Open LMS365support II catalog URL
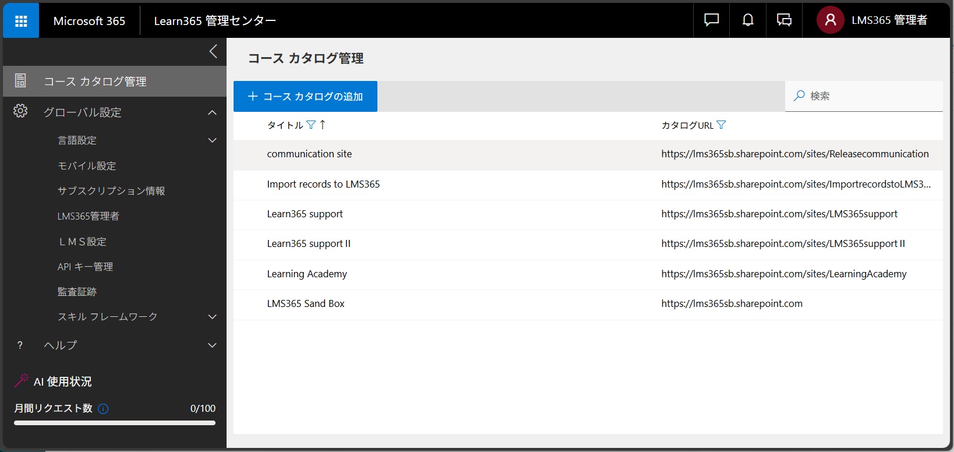 point(783,243)
